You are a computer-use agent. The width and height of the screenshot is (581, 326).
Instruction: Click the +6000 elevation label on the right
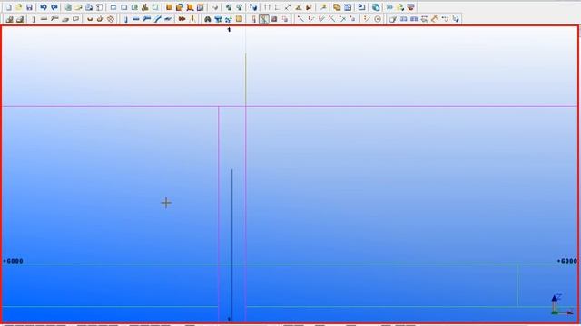click(566, 261)
